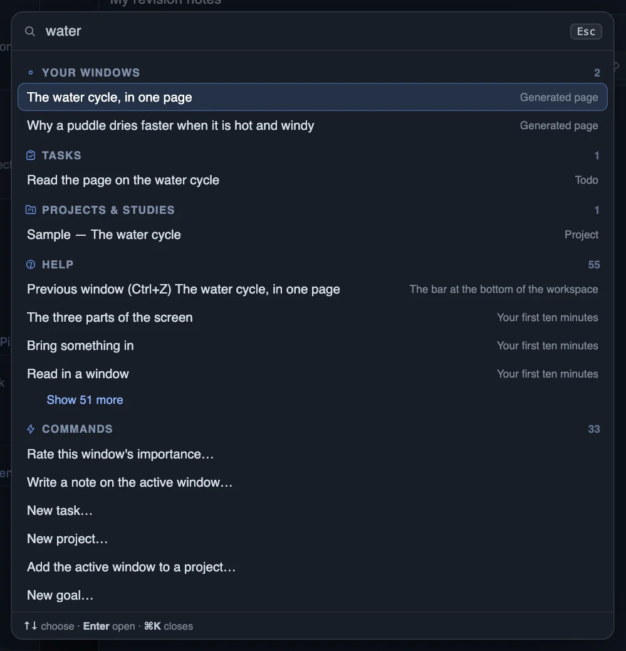Click the Commands lightning bolt icon
626x651 pixels.
(x=31, y=429)
